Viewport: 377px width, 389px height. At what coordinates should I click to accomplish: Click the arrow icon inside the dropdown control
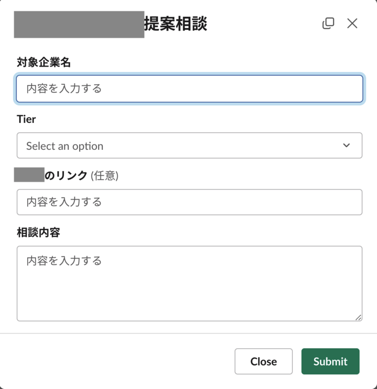346,145
